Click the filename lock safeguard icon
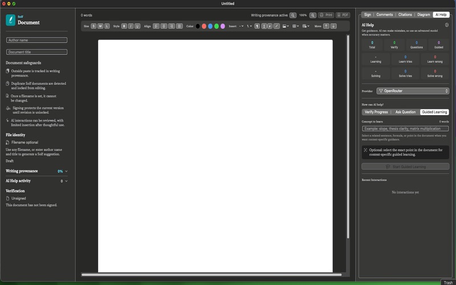 tap(7, 96)
